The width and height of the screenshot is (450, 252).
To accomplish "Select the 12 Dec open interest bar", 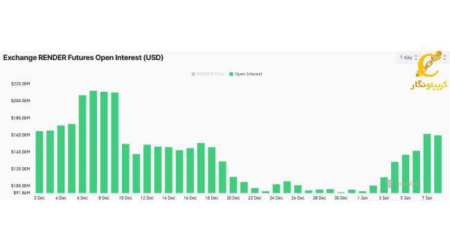I will click(x=147, y=168).
